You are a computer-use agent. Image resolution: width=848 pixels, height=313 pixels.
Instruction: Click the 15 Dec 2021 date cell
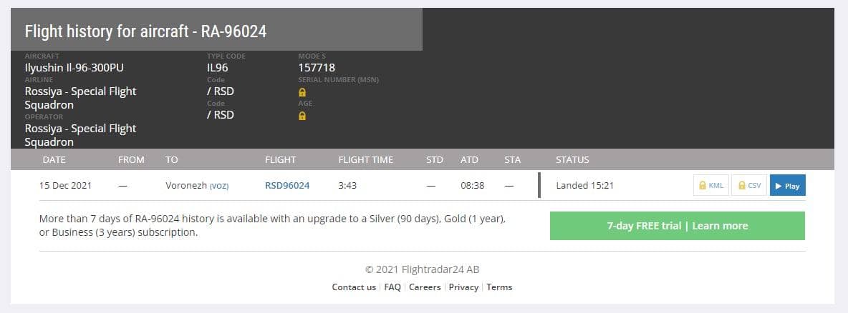point(65,186)
